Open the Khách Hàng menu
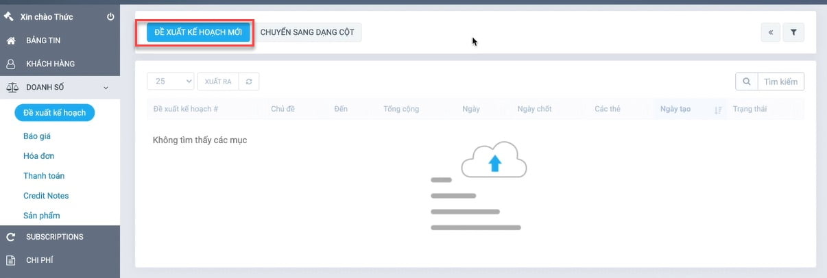This screenshot has height=278, width=827. coord(50,64)
